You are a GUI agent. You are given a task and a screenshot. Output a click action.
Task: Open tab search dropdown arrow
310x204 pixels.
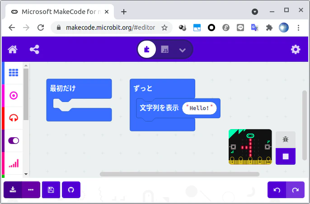pyautogui.click(x=255, y=12)
